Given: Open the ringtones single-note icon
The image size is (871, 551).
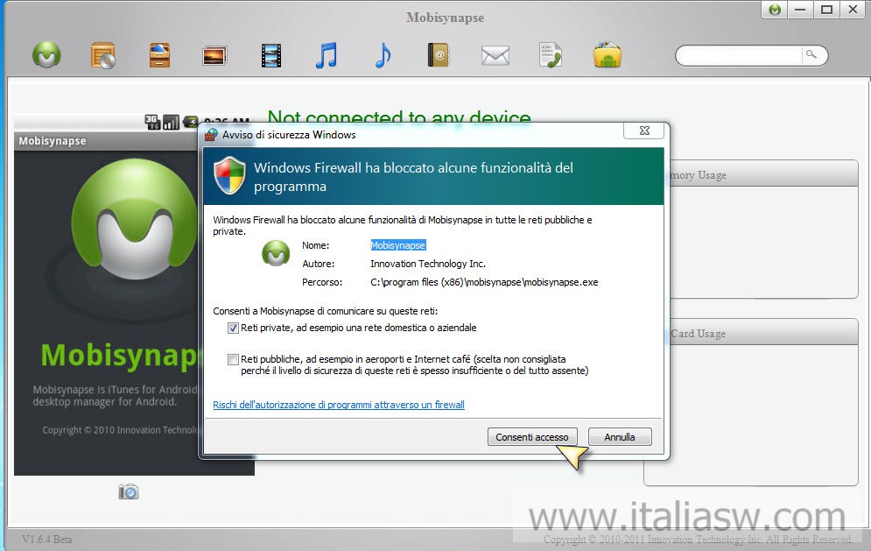Looking at the screenshot, I should point(383,55).
